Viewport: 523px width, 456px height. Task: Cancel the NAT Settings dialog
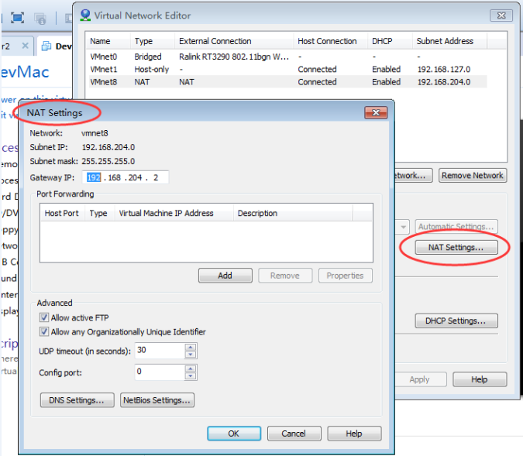click(294, 434)
